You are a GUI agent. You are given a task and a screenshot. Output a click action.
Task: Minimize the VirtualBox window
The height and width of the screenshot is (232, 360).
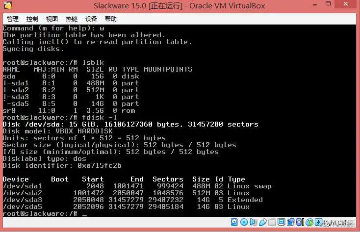pyautogui.click(x=315, y=4)
